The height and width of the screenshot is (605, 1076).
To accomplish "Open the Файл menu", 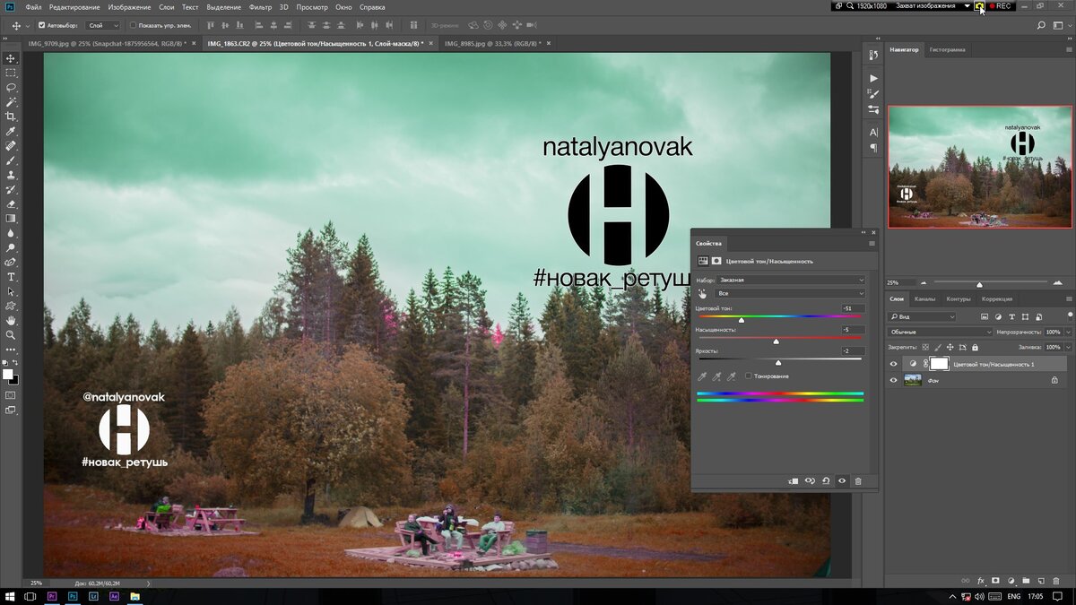I will coord(34,6).
